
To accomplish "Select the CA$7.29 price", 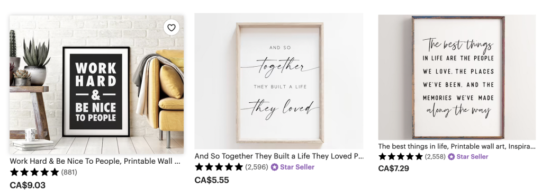I will tap(394, 169).
